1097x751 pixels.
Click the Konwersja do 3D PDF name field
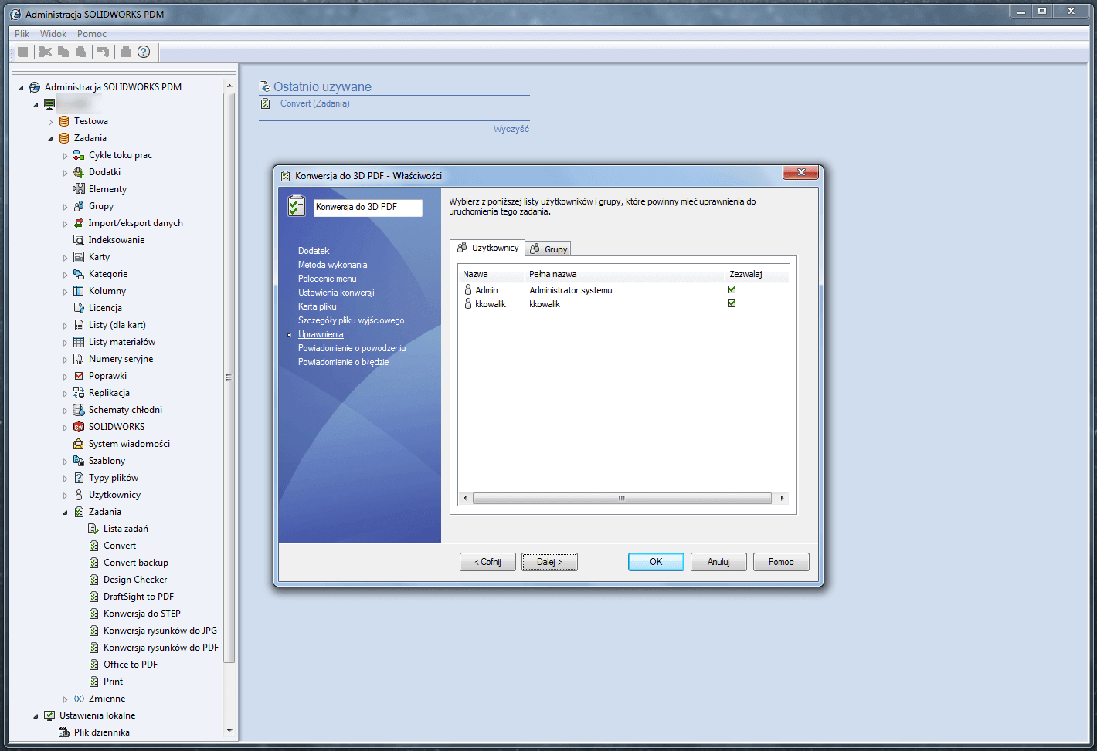[368, 208]
